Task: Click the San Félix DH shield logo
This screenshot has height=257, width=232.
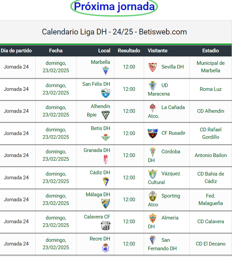Action: [x=106, y=93]
